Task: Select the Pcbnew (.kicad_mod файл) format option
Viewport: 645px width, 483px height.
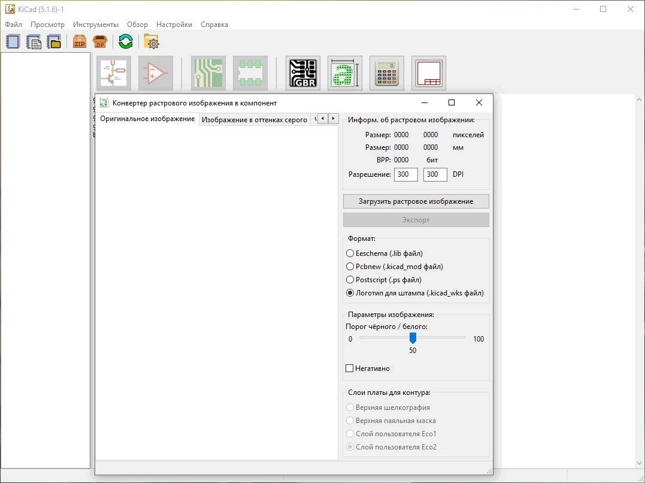Action: tap(395, 267)
